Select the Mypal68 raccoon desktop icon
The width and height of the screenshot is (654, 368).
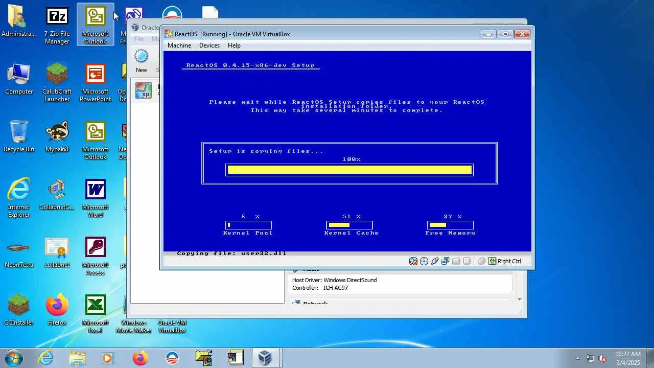coord(57,137)
